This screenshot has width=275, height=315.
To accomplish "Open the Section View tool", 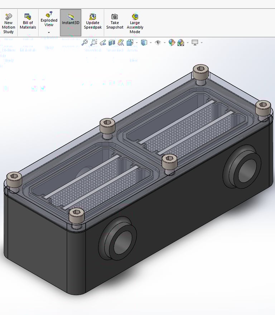I will pyautogui.click(x=112, y=43).
